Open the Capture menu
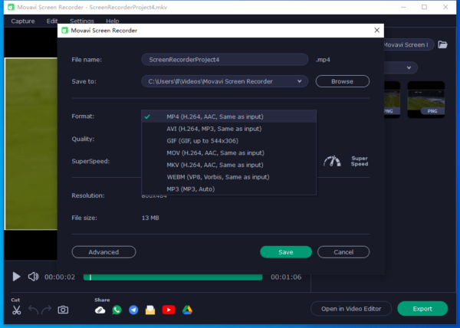The height and width of the screenshot is (328, 460). 23,21
